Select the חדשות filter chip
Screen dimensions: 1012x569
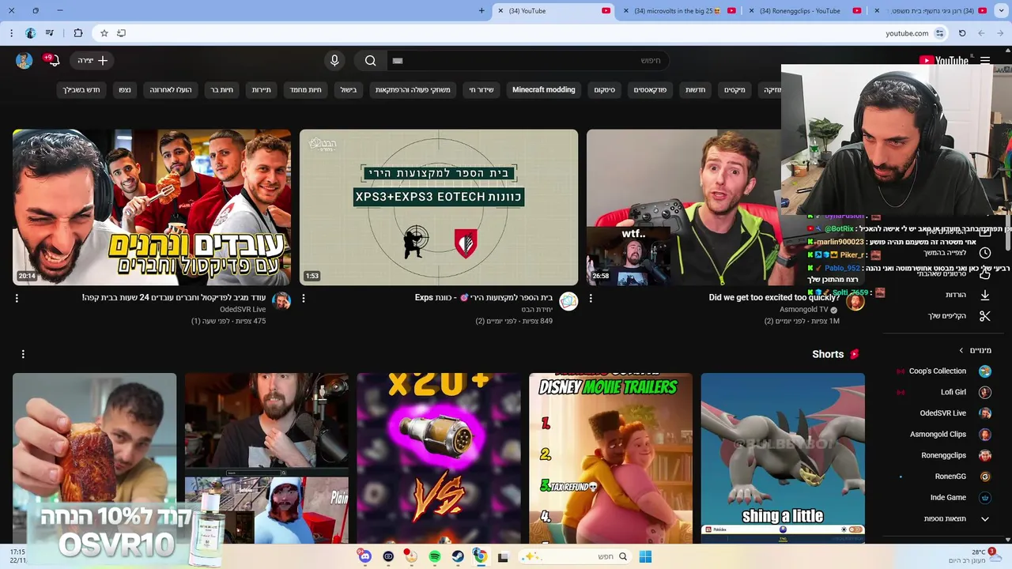tap(696, 90)
